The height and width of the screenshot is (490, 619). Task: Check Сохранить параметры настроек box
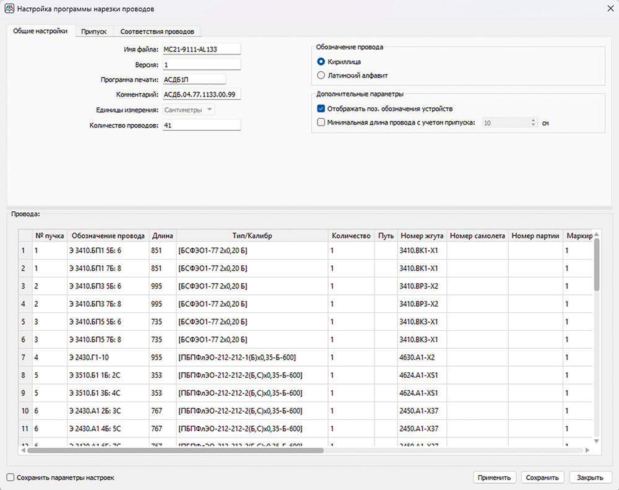[10, 478]
